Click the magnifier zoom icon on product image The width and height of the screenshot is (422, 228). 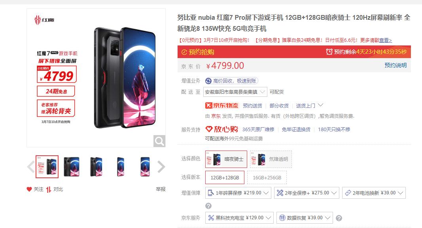(159, 141)
